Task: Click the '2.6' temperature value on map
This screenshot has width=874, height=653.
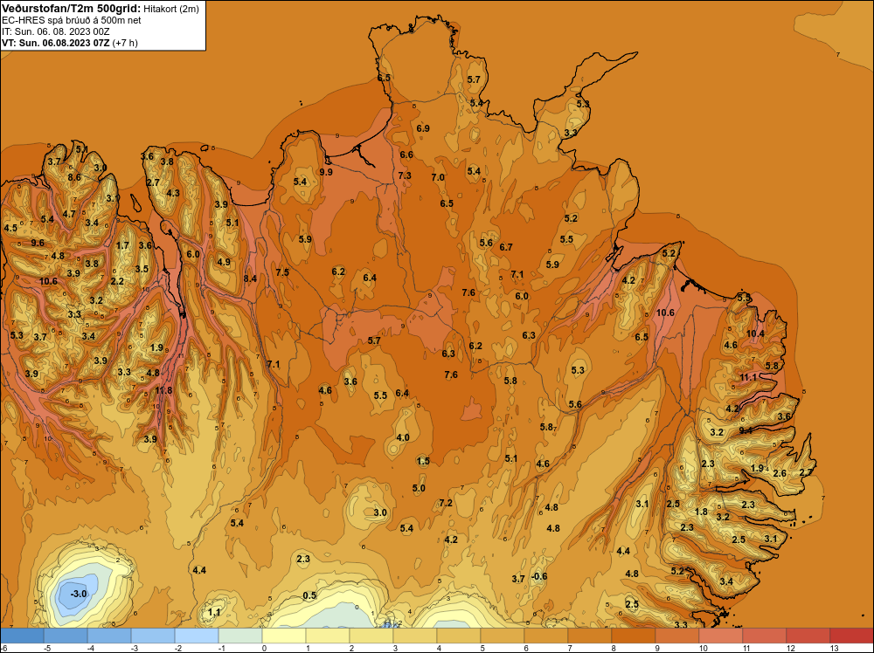Action: pyautogui.click(x=780, y=474)
